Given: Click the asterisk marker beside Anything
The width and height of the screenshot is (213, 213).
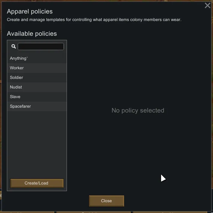Looking at the screenshot, I should tap(27, 57).
